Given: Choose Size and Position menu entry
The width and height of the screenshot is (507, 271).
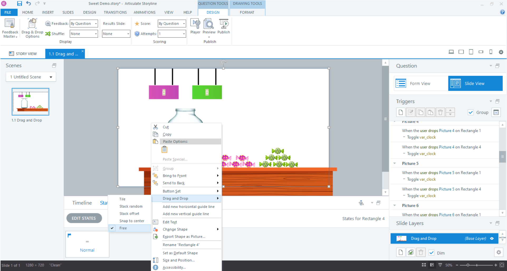Looking at the screenshot, I should click(186, 260).
